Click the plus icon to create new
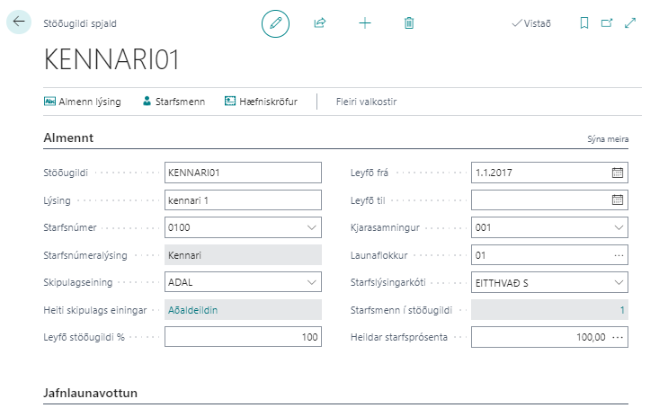Image resolution: width=659 pixels, height=408 pixels. click(365, 23)
